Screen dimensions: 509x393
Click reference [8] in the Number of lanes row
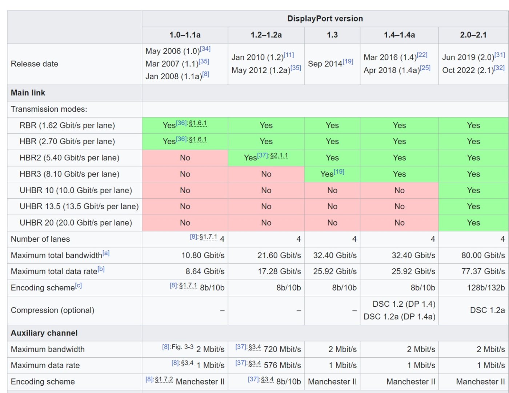coord(193,237)
